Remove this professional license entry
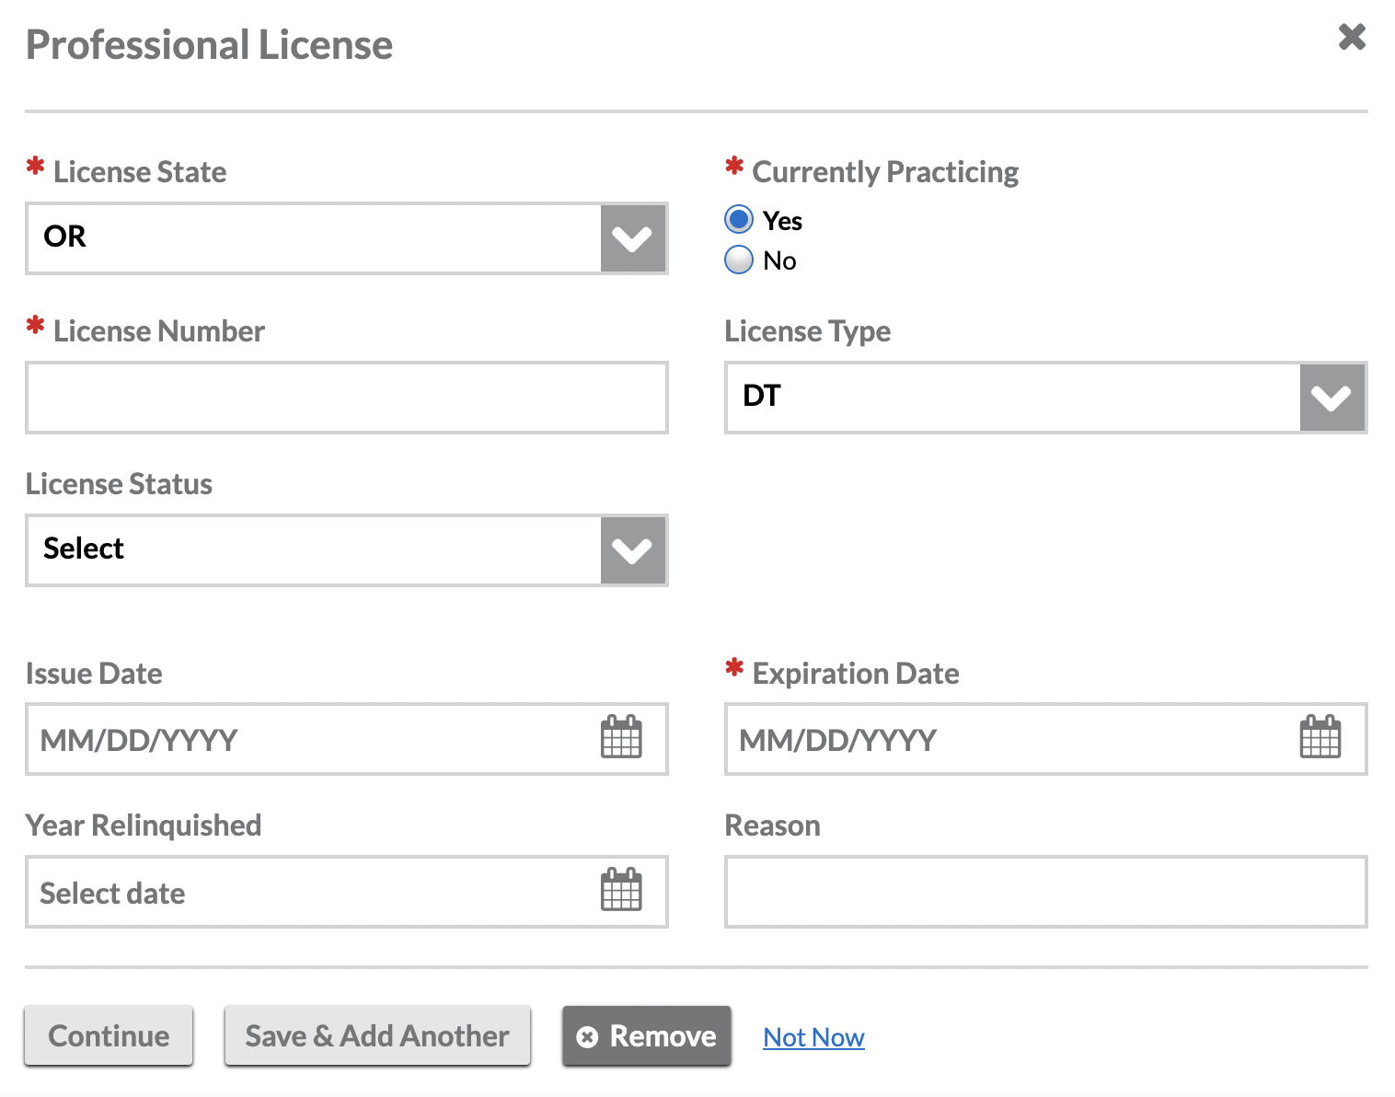 click(x=647, y=1036)
